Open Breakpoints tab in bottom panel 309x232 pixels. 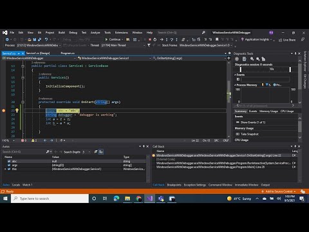[x=174, y=185]
